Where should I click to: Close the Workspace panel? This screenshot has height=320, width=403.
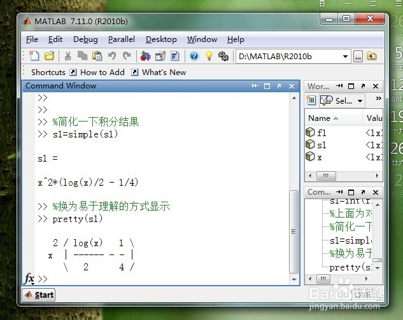[x=376, y=86]
